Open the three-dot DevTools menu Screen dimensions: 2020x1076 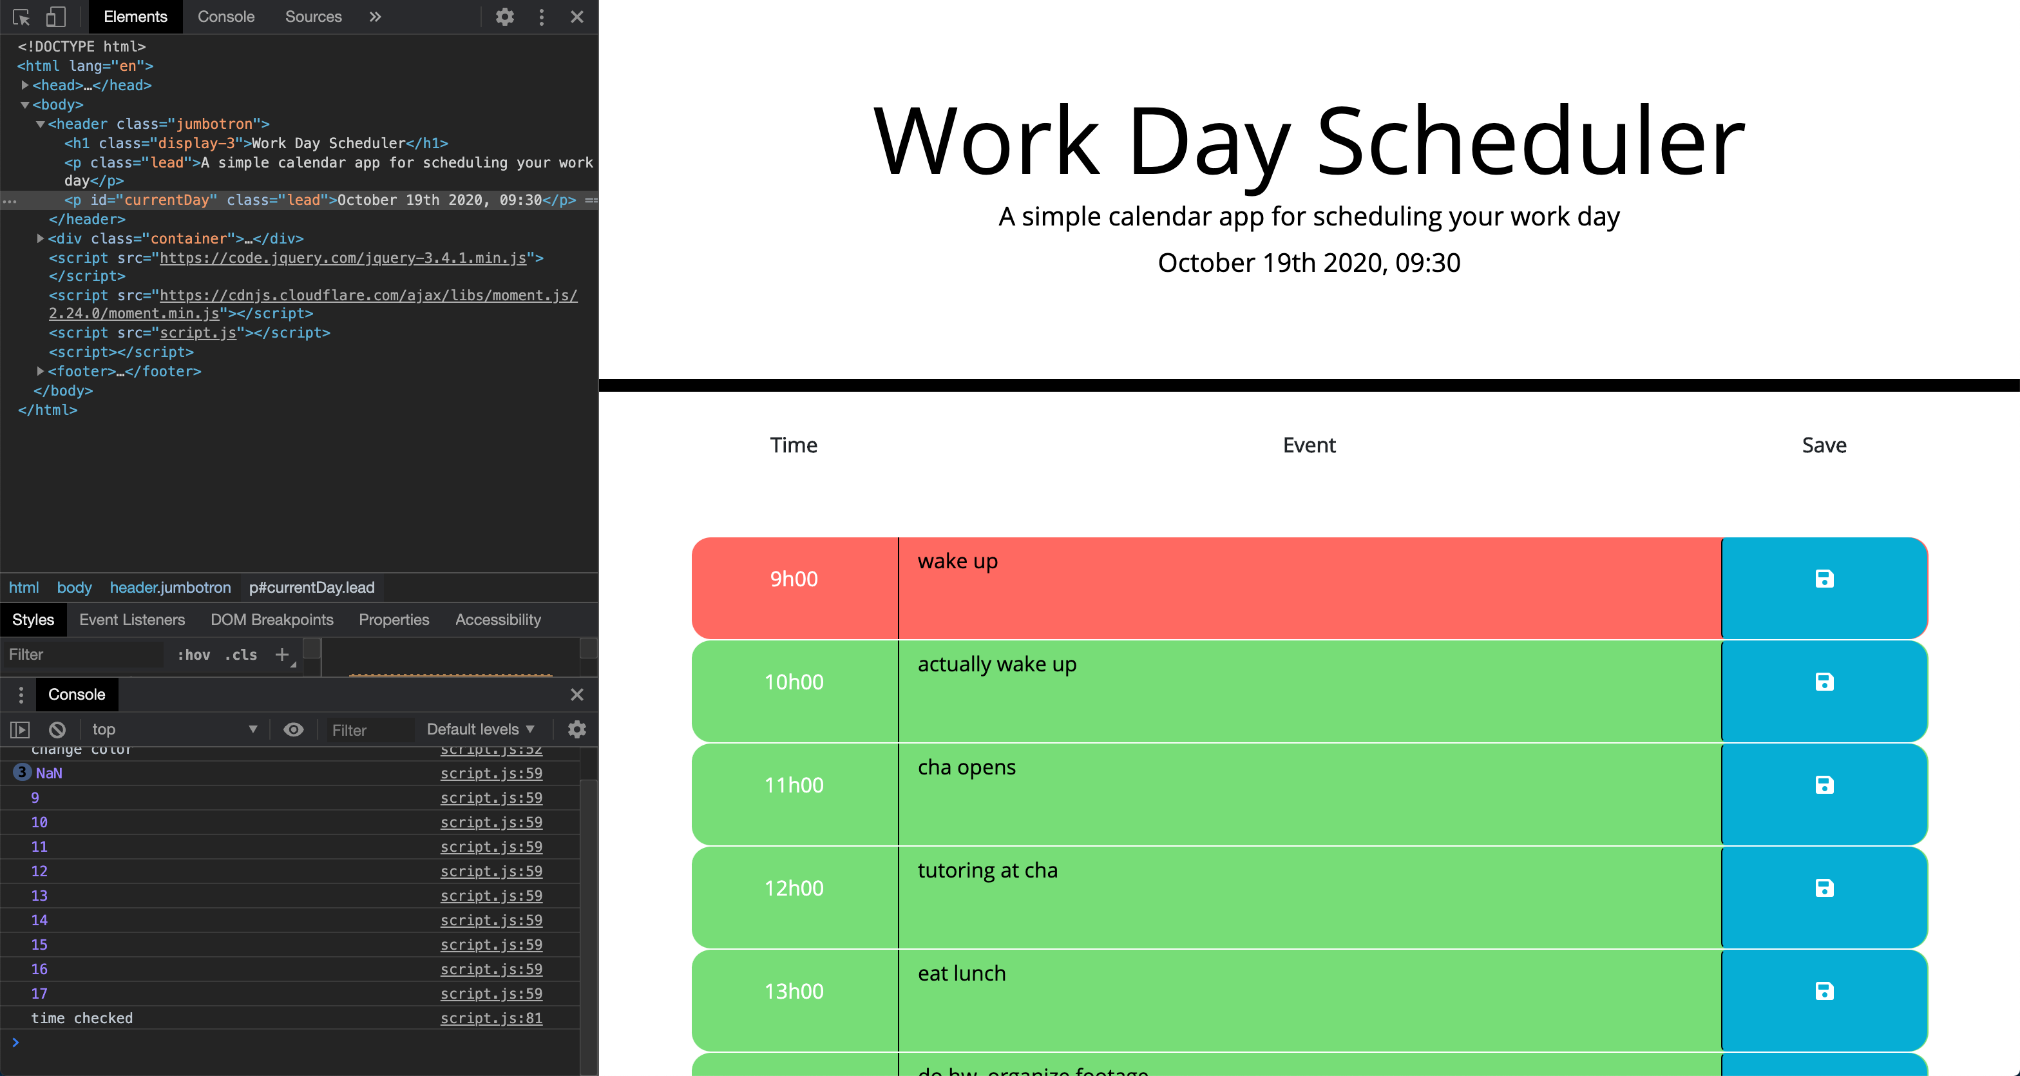coord(541,17)
